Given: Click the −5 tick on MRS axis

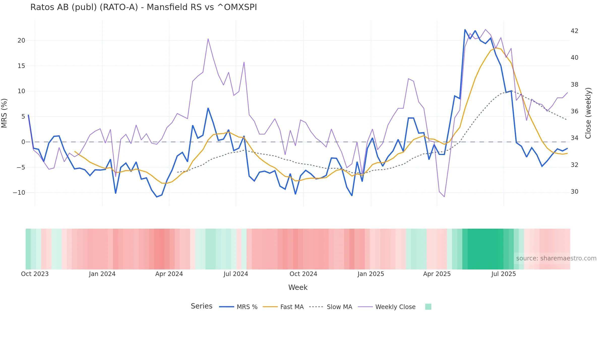Looking at the screenshot, I should pos(21,167).
